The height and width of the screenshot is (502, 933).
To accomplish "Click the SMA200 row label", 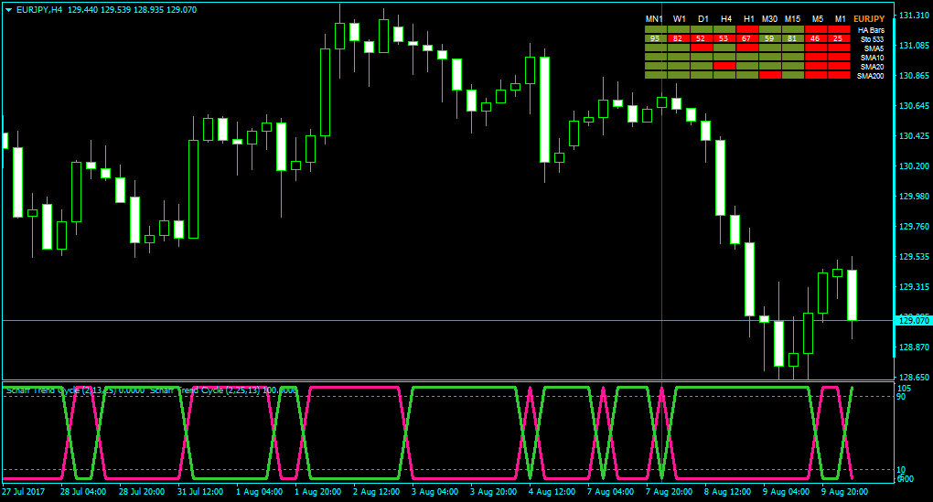I will pyautogui.click(x=871, y=76).
